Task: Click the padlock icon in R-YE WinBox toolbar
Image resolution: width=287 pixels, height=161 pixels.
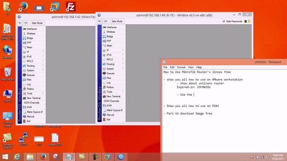Action: point(249,21)
